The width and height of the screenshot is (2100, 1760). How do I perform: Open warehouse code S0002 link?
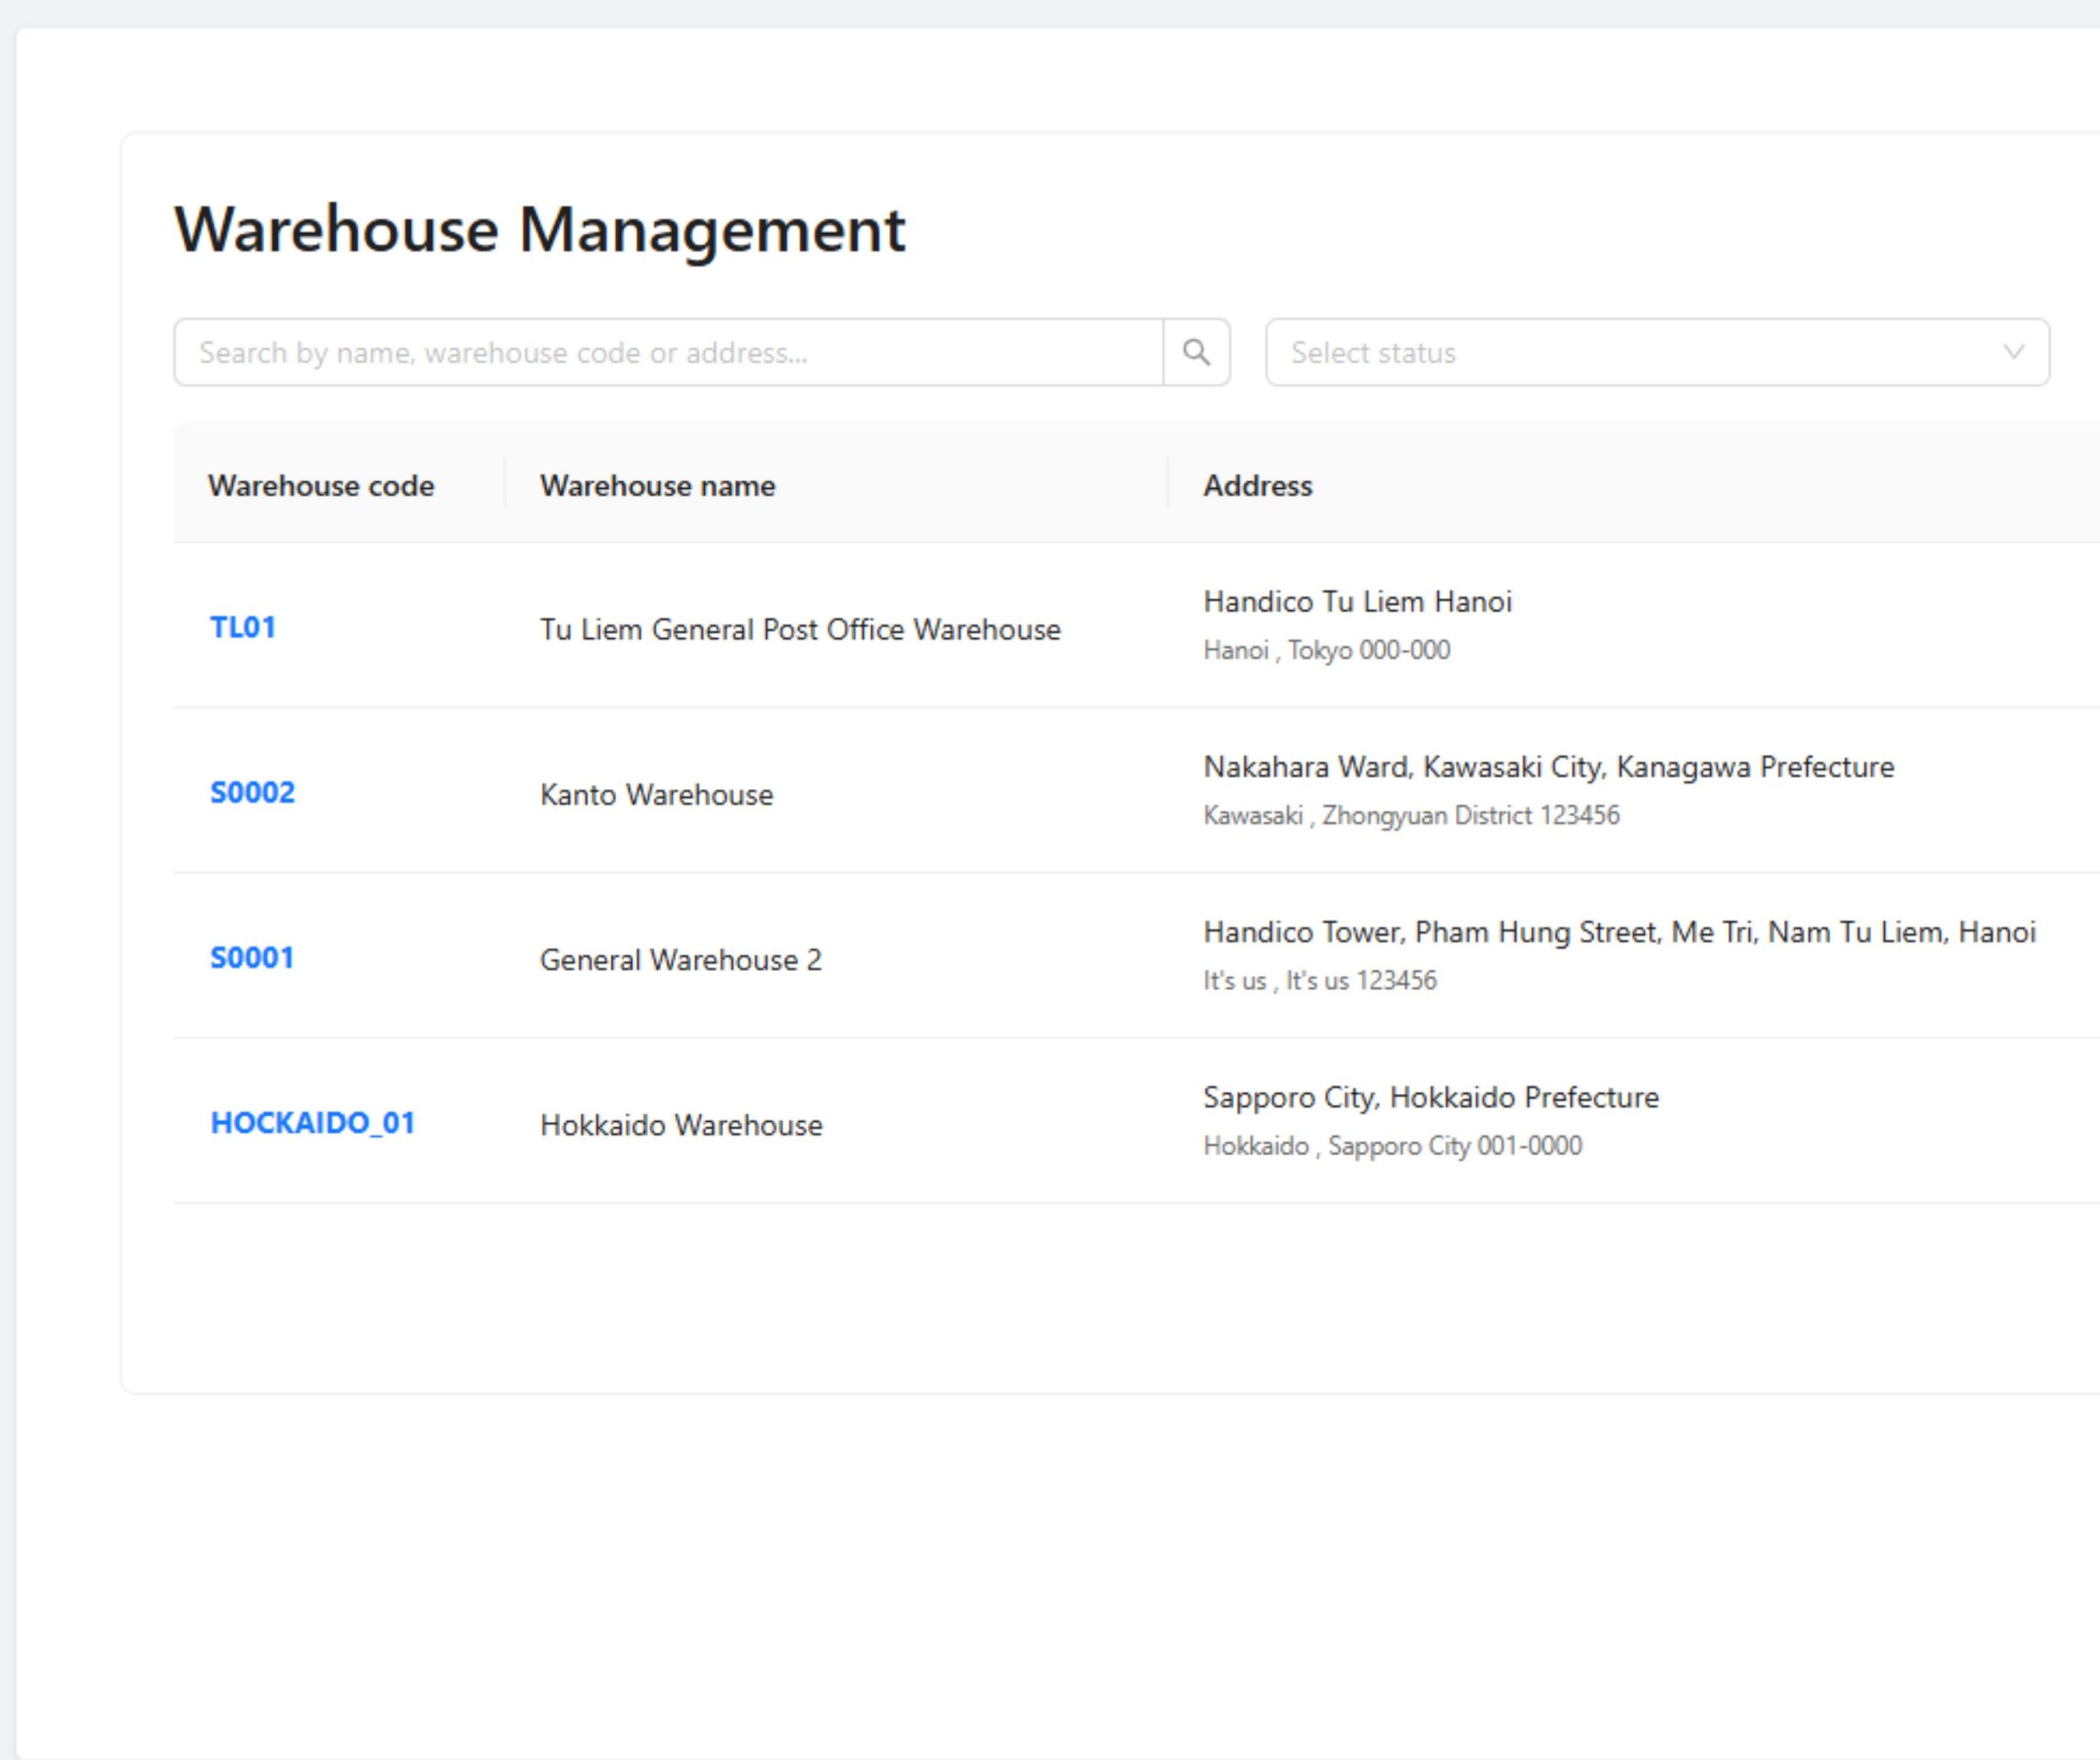252,792
